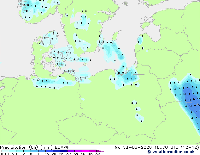The width and height of the screenshot is (200, 155).
Task: Select the 2–5 mm legend color box
Action: click(x=27, y=151)
